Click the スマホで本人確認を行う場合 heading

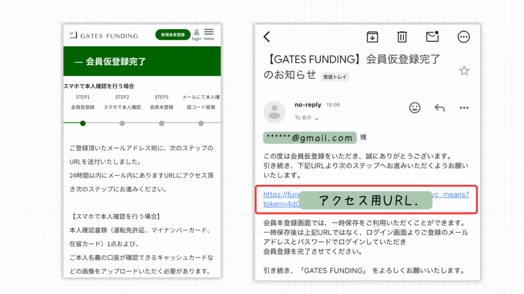99,86
